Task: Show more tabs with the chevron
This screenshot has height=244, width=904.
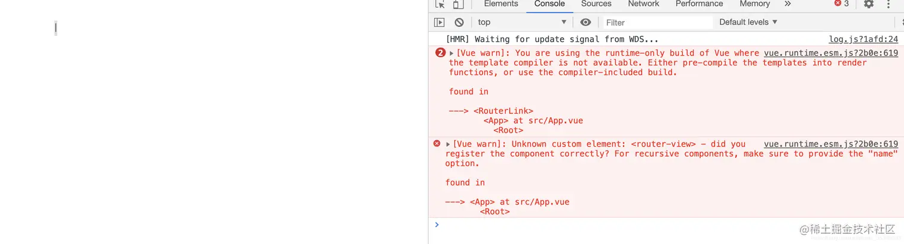Action: (787, 4)
